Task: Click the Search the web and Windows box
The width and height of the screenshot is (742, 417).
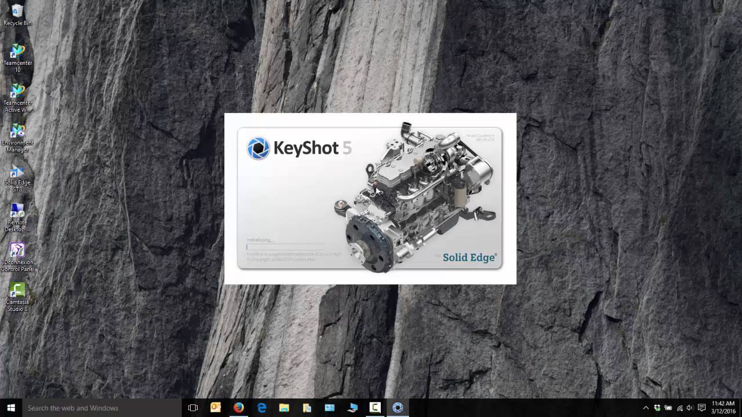Action: (x=102, y=408)
